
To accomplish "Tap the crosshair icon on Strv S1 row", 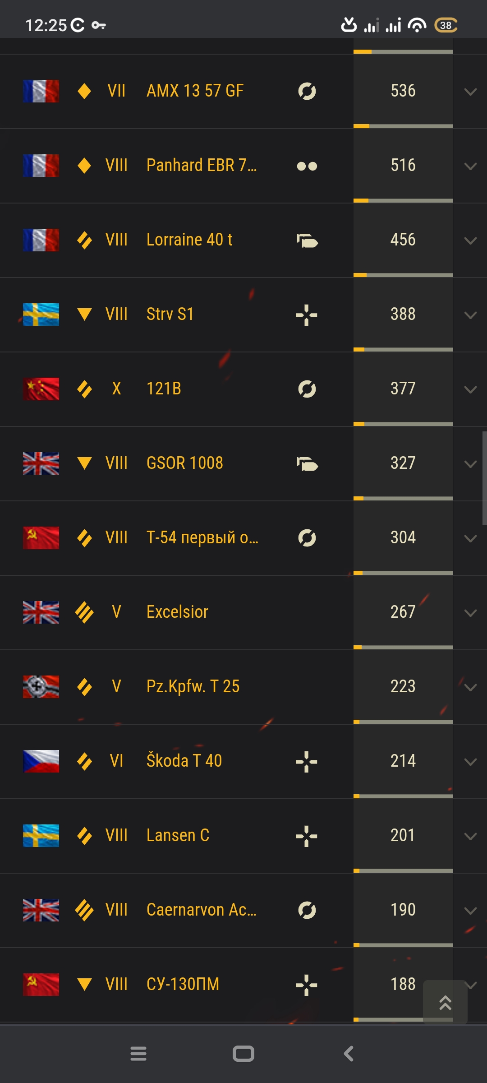I will pyautogui.click(x=307, y=315).
